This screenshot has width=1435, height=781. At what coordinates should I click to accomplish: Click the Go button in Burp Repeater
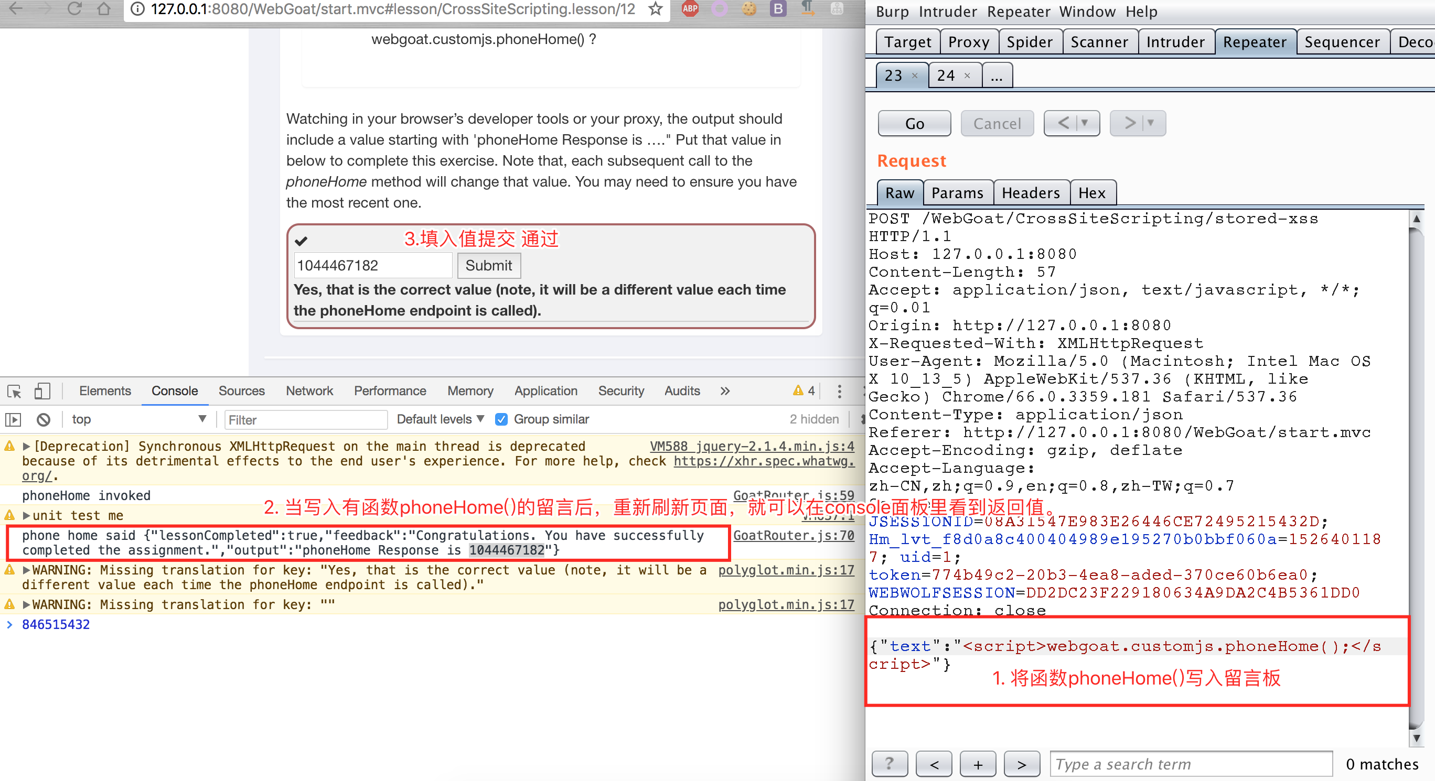click(914, 124)
